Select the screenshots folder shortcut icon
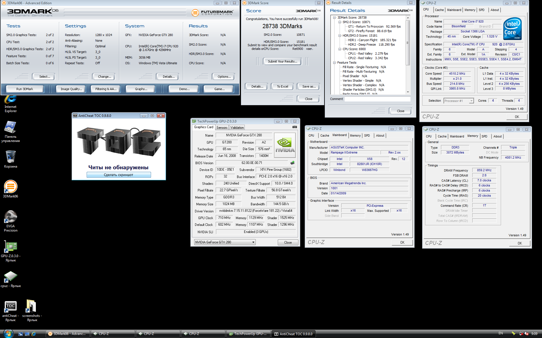This screenshot has width=542, height=338. [x=32, y=311]
